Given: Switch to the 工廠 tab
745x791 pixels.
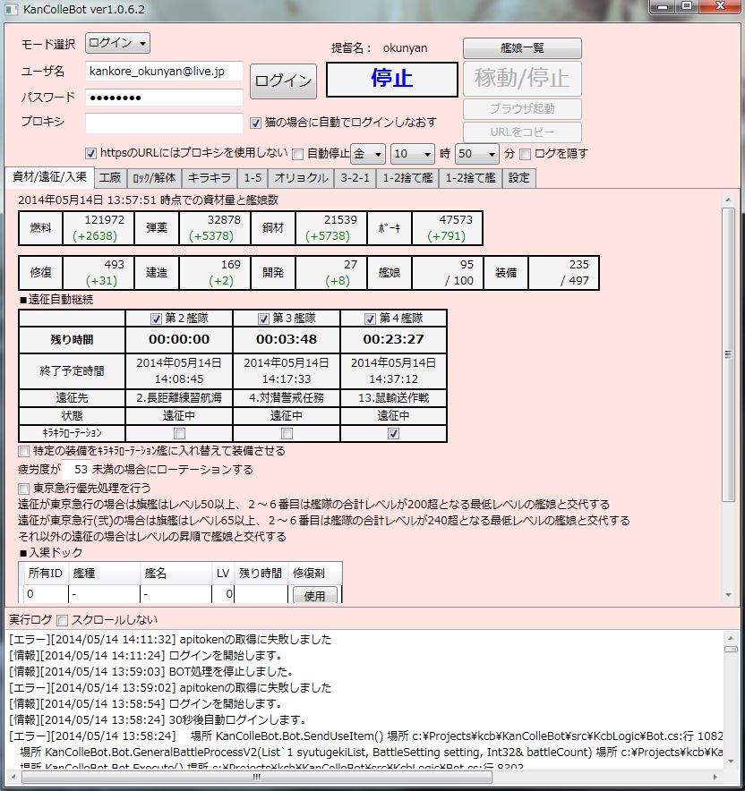Looking at the screenshot, I should click(x=110, y=178).
